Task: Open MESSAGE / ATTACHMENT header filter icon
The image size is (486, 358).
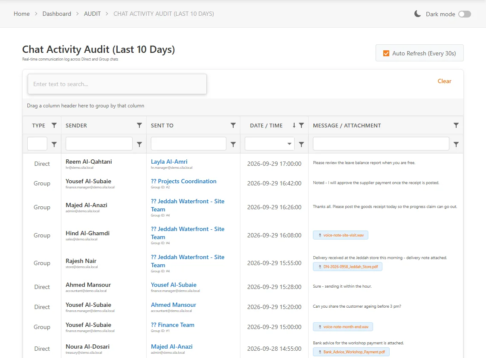Action: click(456, 125)
